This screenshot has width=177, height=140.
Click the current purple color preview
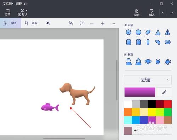coord(140,92)
